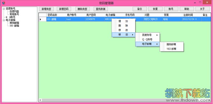Collapse the 电子邮箱 tree node toggle
Viewport: 213px width, 104px height.
click(x=4, y=20)
